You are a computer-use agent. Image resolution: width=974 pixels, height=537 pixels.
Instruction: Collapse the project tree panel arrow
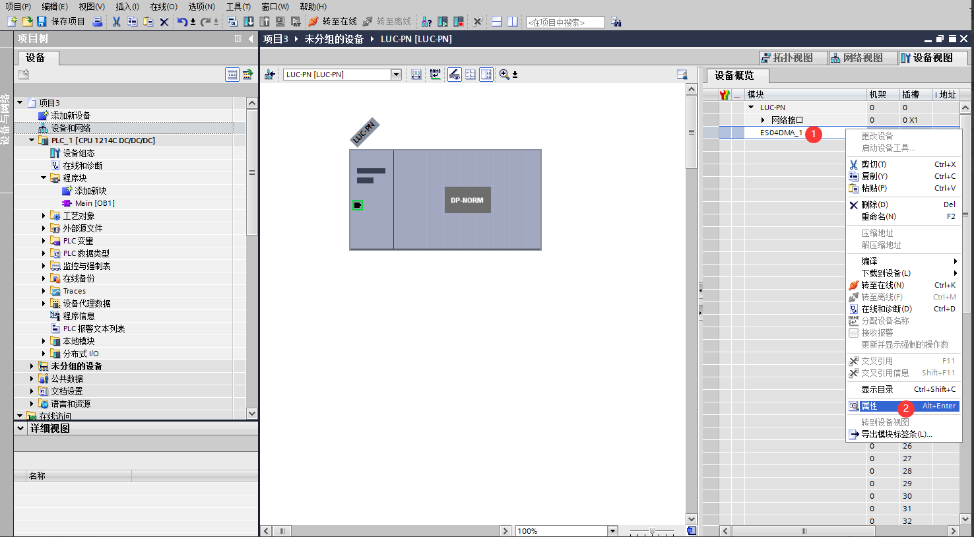click(x=251, y=39)
